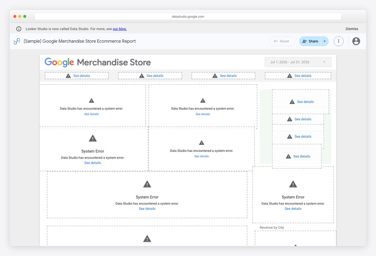Click the 'Revenue by City' label
The width and height of the screenshot is (376, 256).
[x=272, y=227]
